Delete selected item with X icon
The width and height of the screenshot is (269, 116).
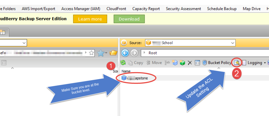(190, 63)
